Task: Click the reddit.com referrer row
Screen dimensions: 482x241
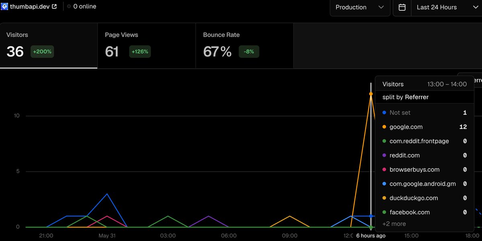Action: click(x=425, y=155)
